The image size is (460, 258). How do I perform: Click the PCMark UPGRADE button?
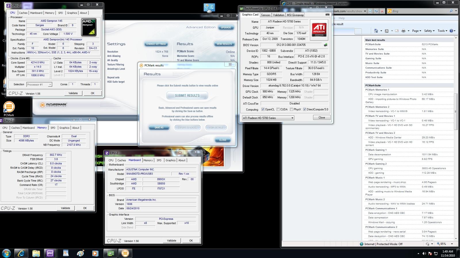(226, 28)
